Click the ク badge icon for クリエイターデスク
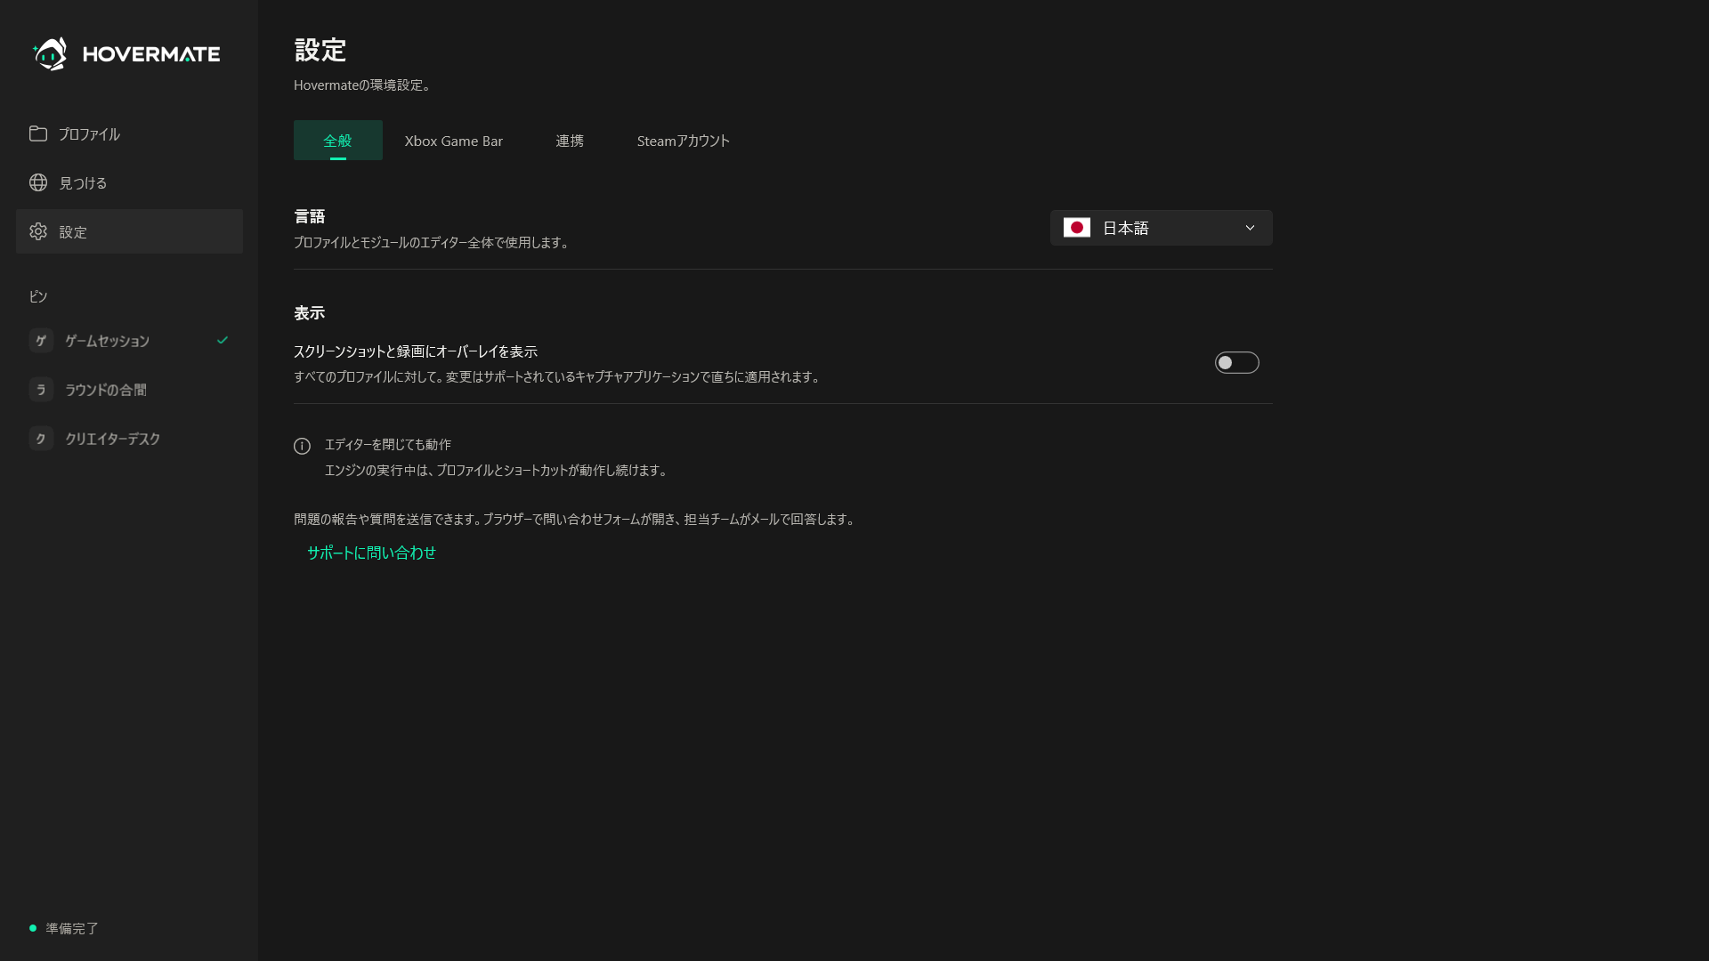Image resolution: width=1709 pixels, height=961 pixels. (x=41, y=439)
